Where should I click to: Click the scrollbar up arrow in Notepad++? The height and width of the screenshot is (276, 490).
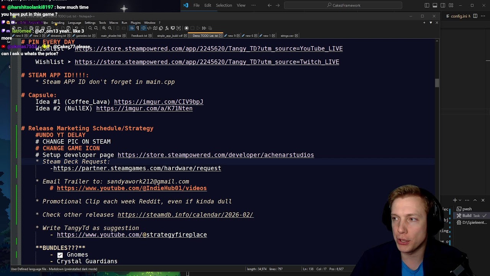[x=437, y=41]
